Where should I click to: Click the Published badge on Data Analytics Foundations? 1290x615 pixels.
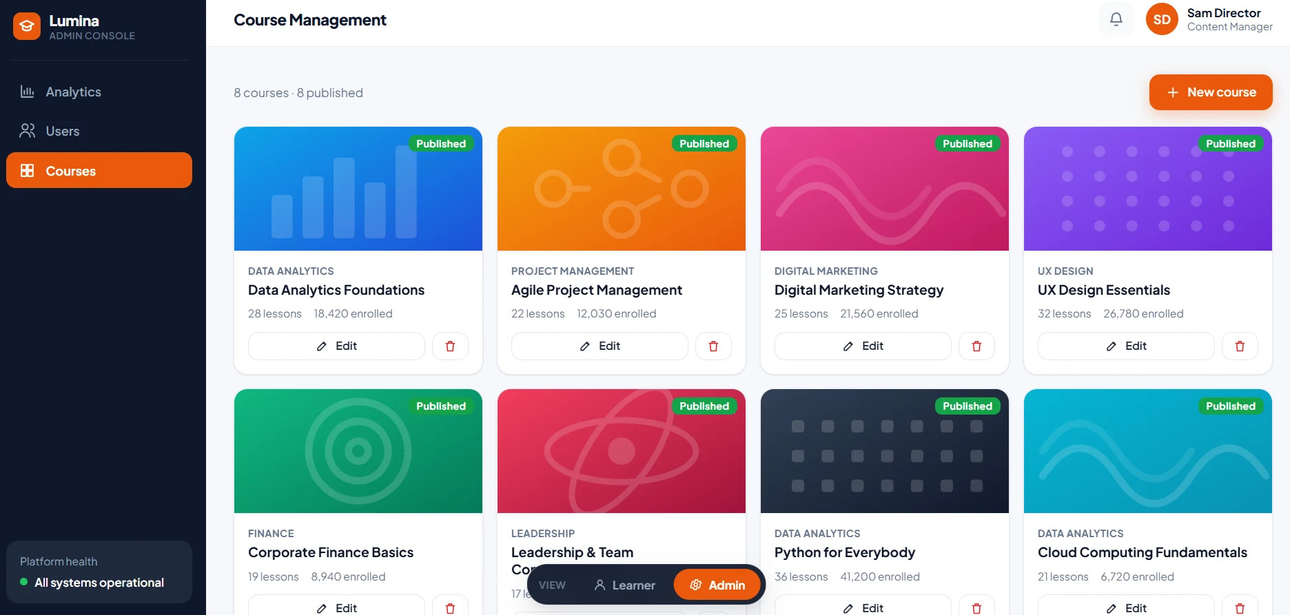click(441, 143)
